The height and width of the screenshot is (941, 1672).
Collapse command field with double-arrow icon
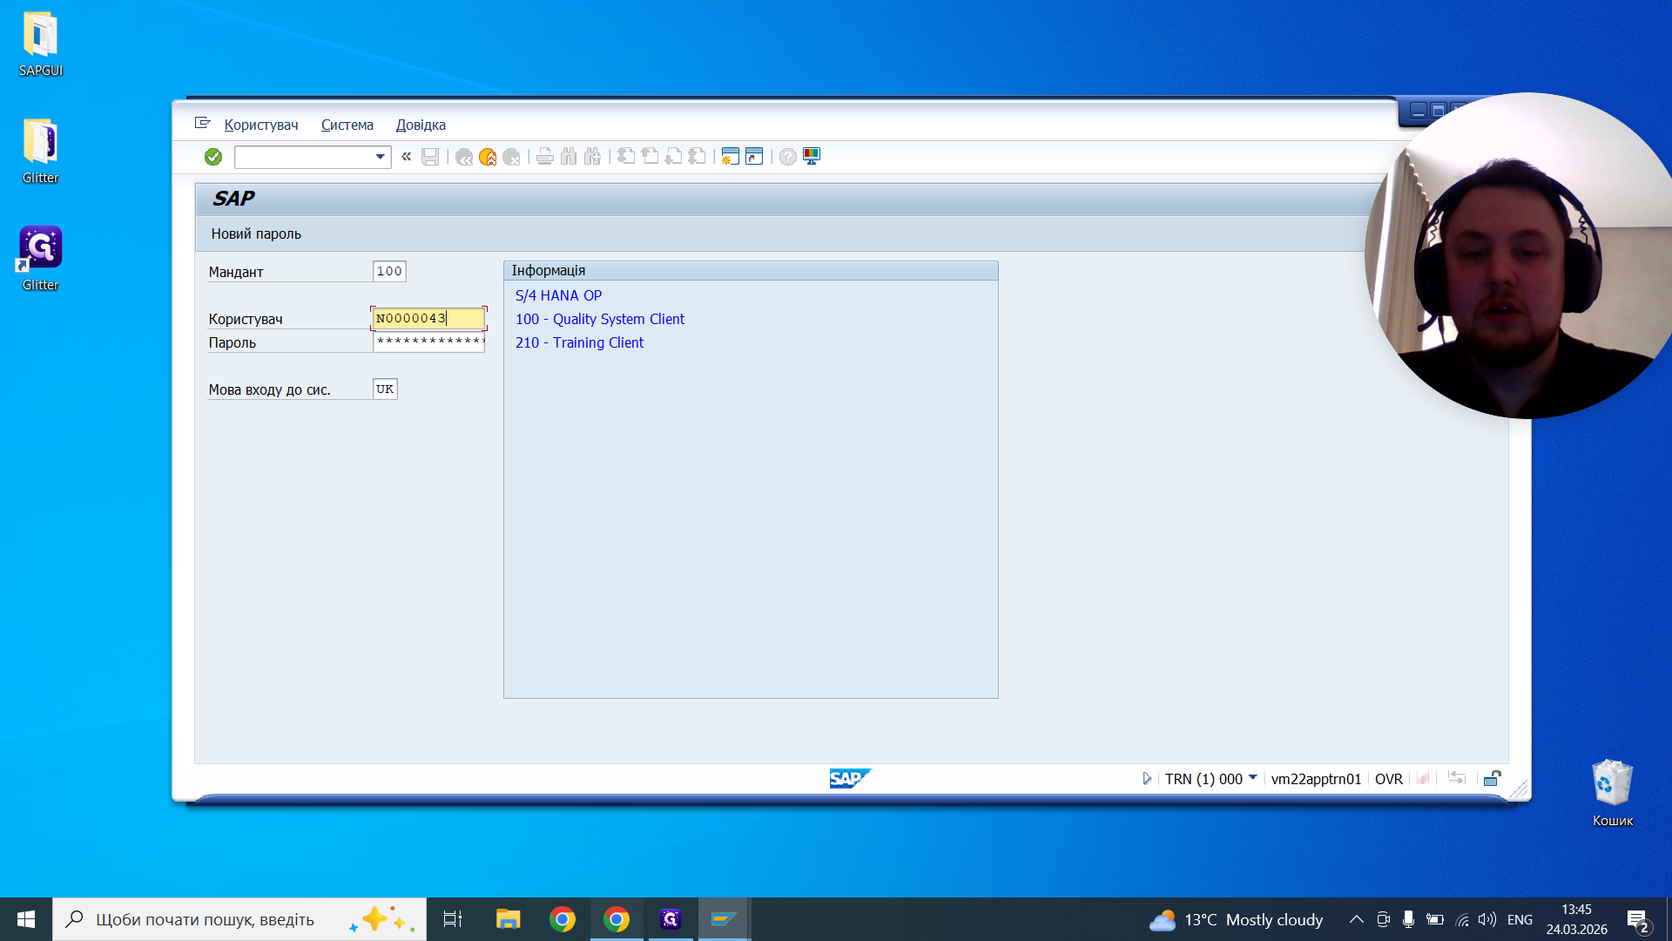pos(406,157)
